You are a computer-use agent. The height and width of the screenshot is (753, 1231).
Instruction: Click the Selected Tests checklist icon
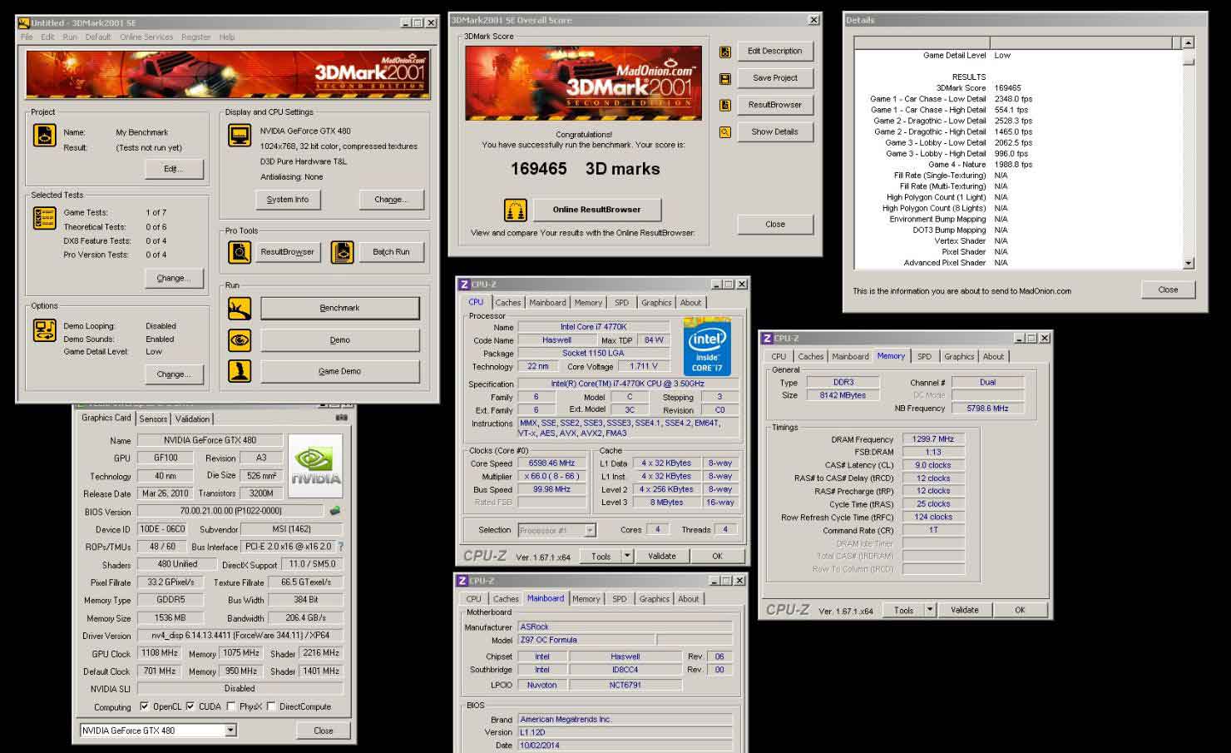point(44,219)
